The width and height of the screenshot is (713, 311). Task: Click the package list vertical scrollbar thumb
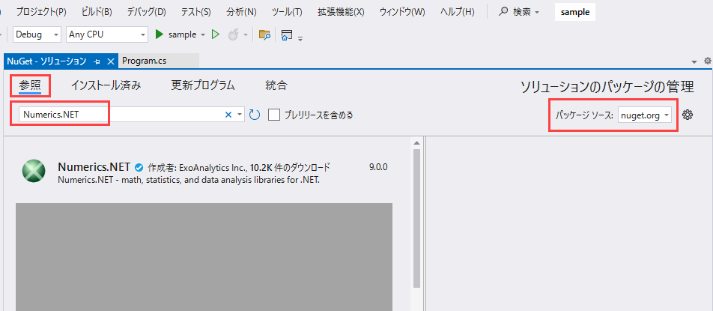coord(417,218)
